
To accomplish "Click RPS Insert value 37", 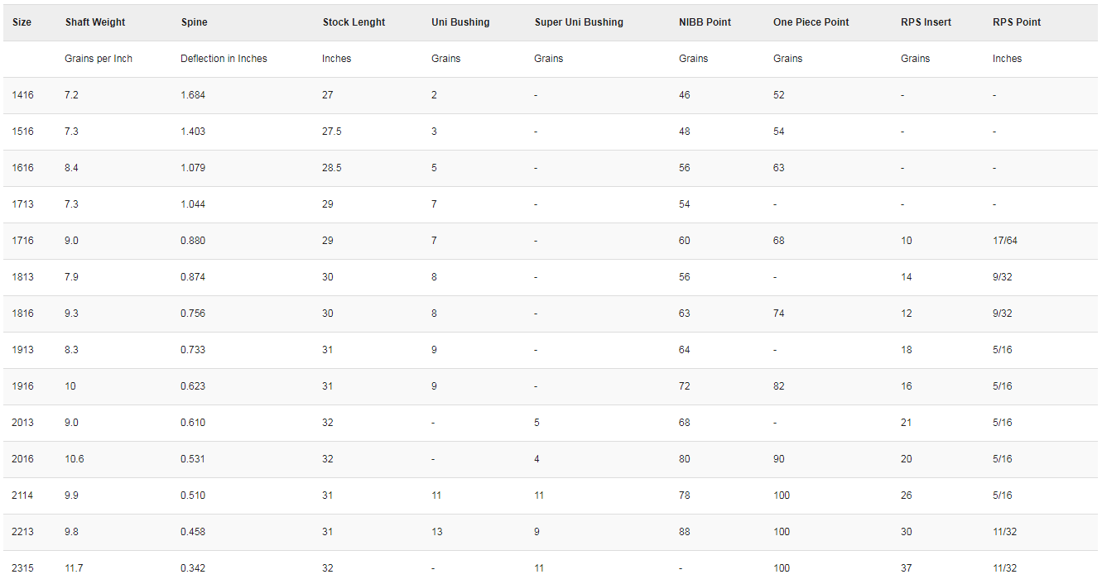I will click(907, 568).
